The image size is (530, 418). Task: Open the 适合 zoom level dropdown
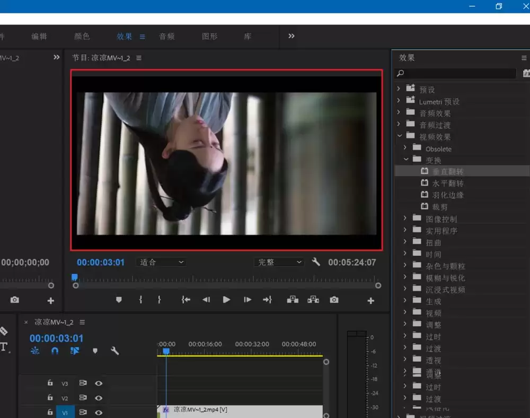pyautogui.click(x=161, y=262)
